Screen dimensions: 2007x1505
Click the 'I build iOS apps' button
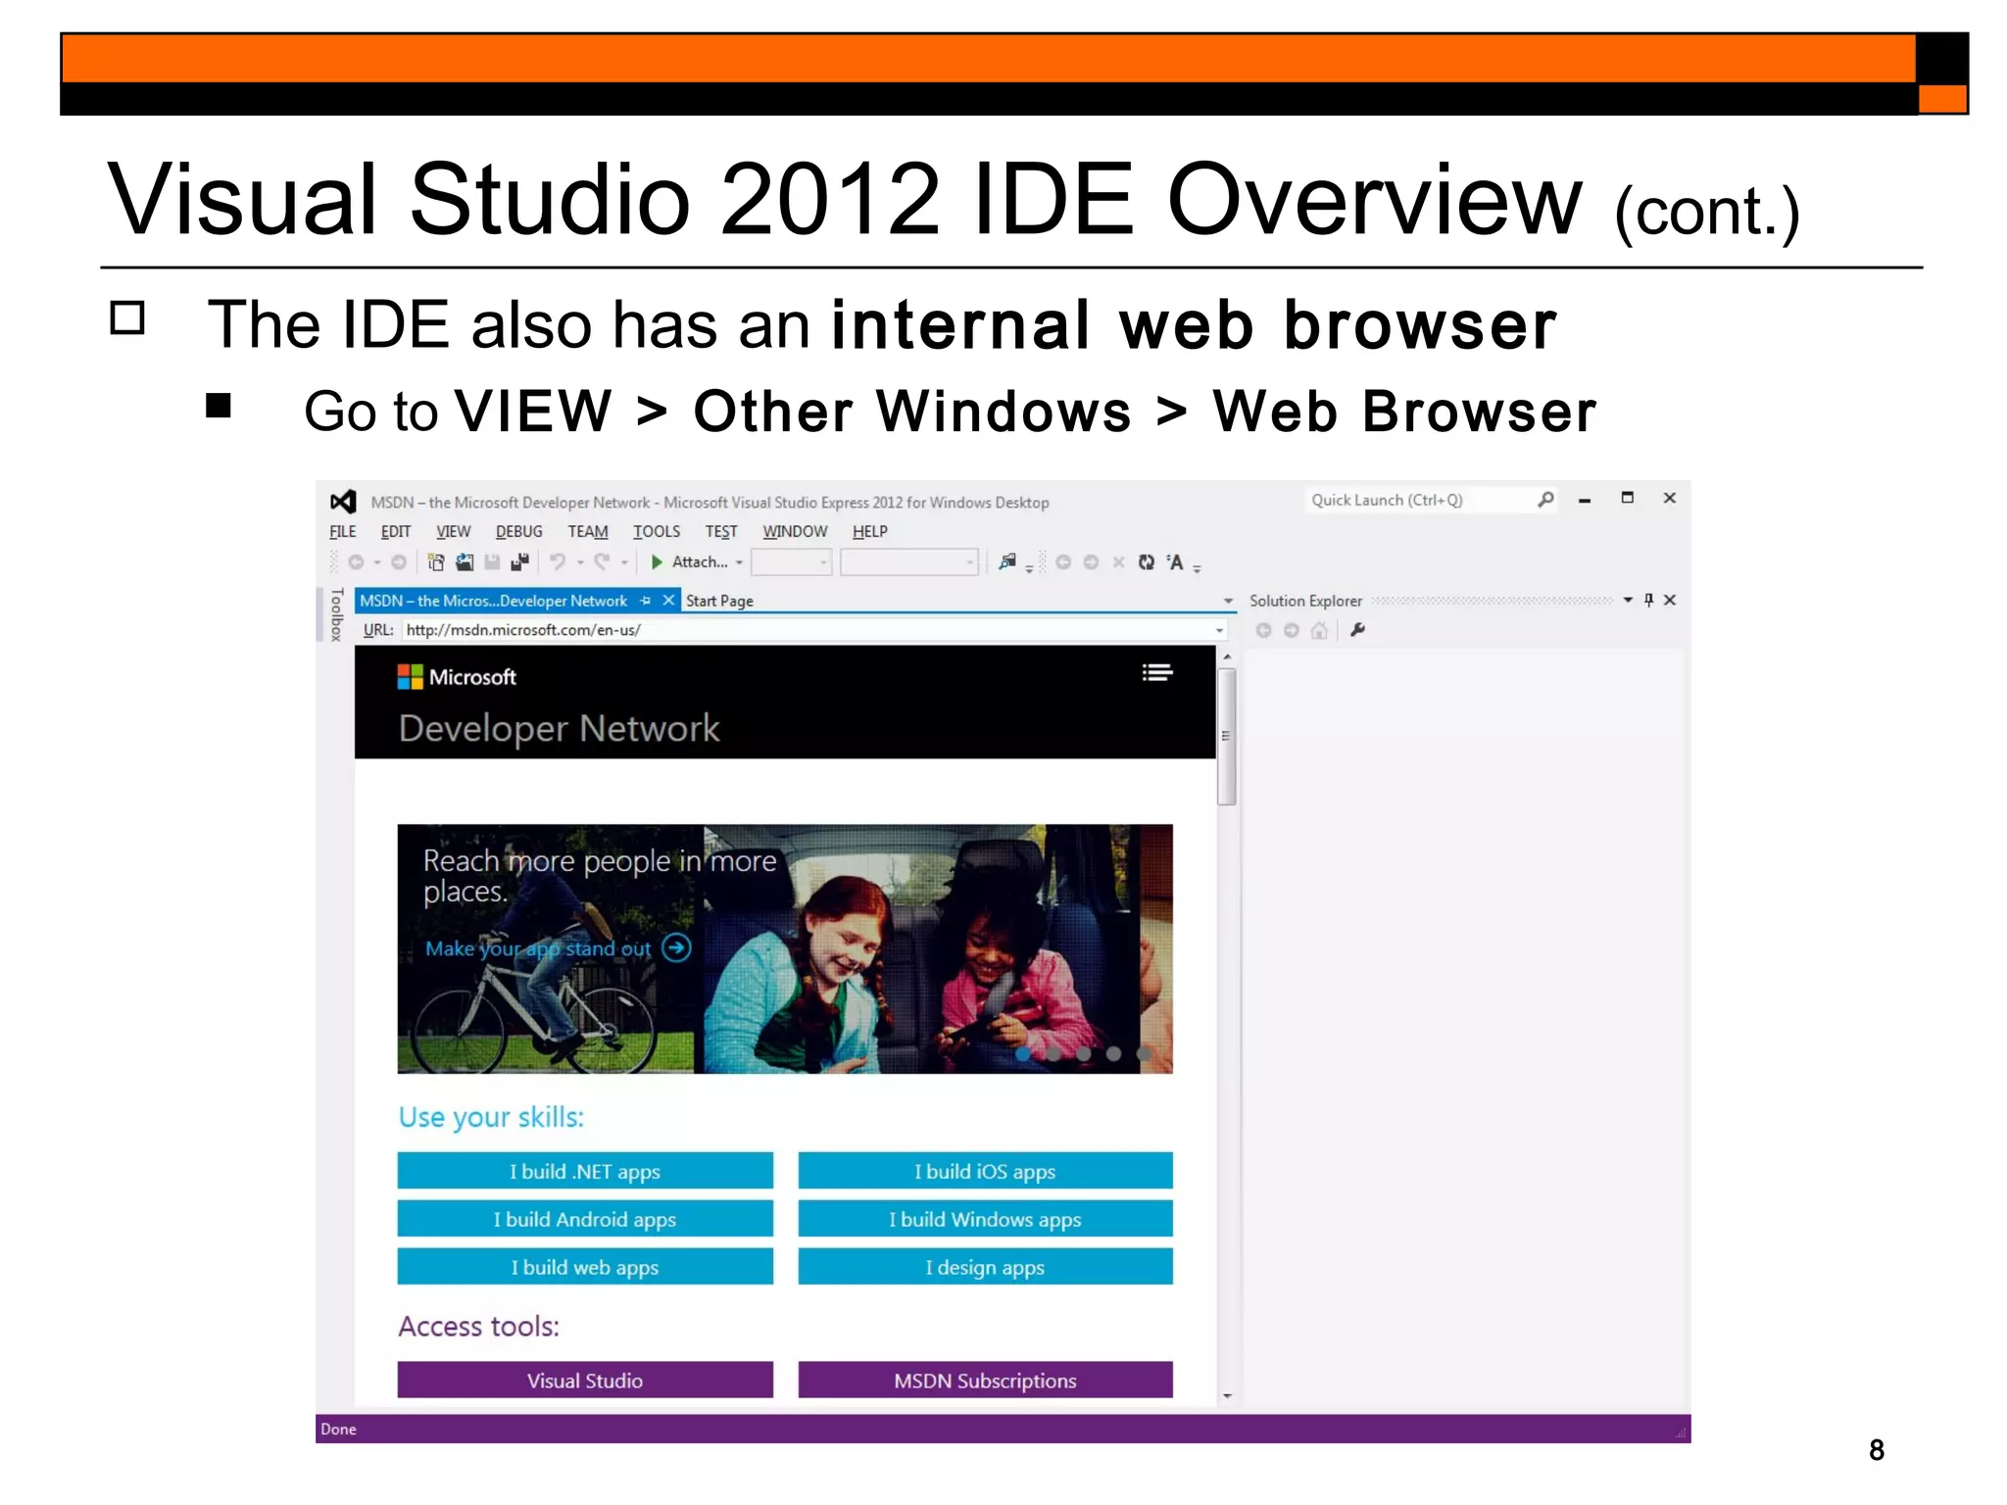985,1171
